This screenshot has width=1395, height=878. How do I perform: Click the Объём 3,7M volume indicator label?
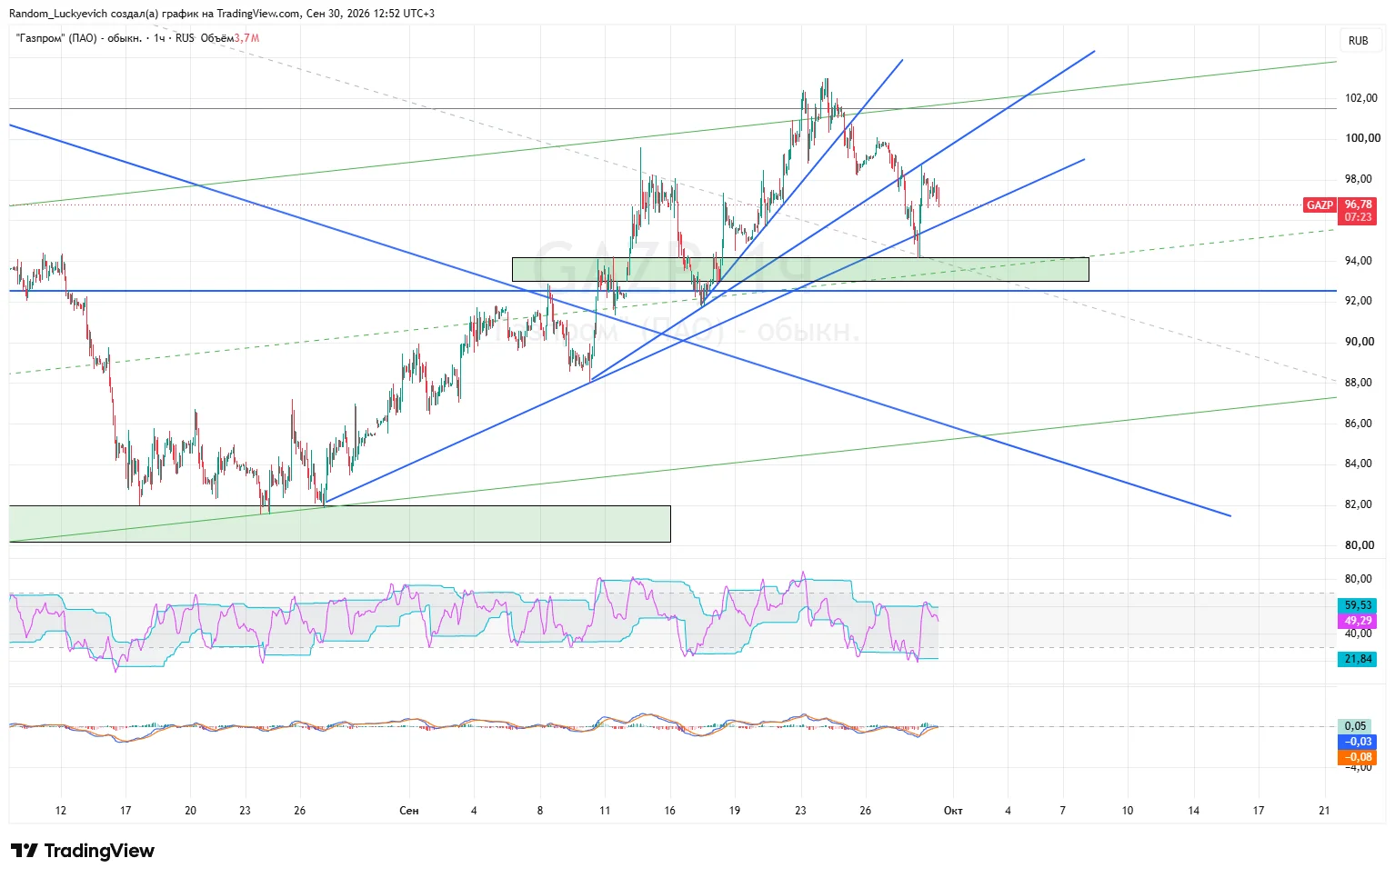click(x=229, y=38)
